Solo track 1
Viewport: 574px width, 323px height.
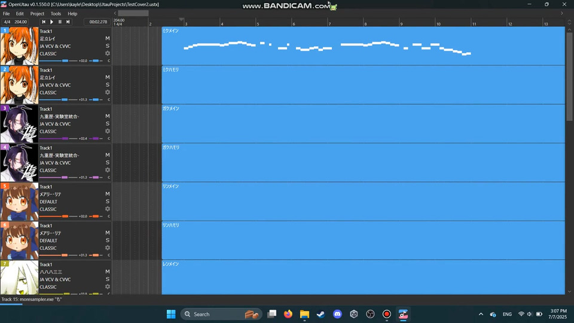(x=107, y=46)
